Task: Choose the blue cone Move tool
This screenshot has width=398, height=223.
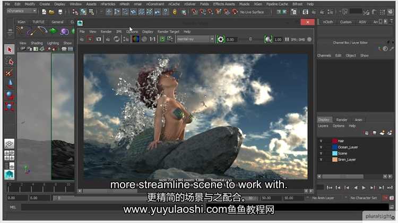Action: tap(10, 84)
